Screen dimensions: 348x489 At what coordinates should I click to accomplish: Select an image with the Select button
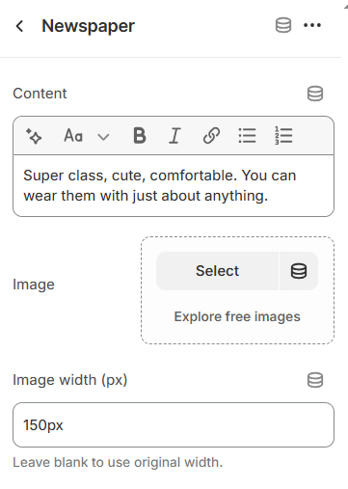(x=218, y=271)
